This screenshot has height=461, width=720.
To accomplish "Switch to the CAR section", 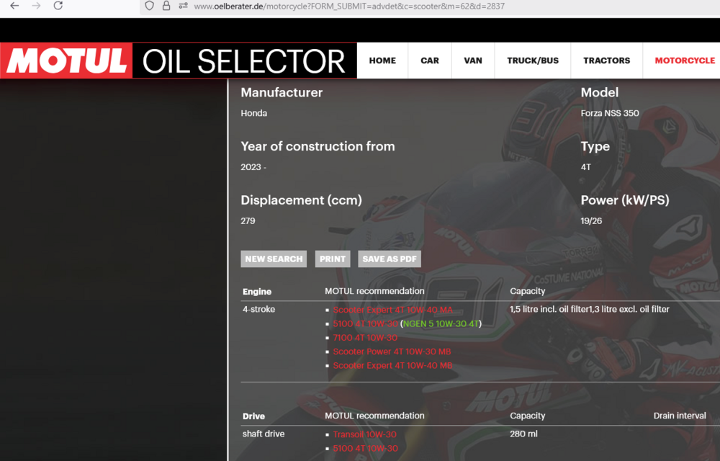I will coord(430,61).
